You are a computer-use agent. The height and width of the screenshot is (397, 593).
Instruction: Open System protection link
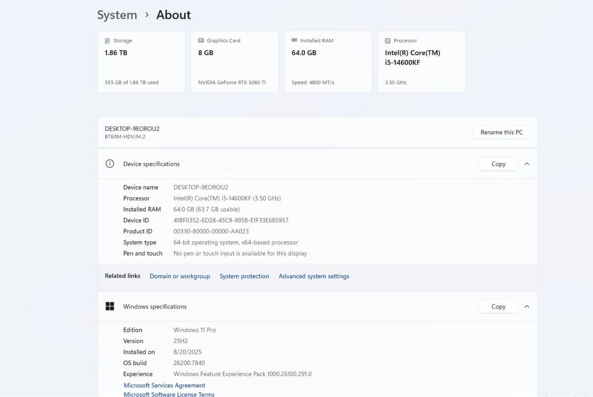tap(244, 276)
